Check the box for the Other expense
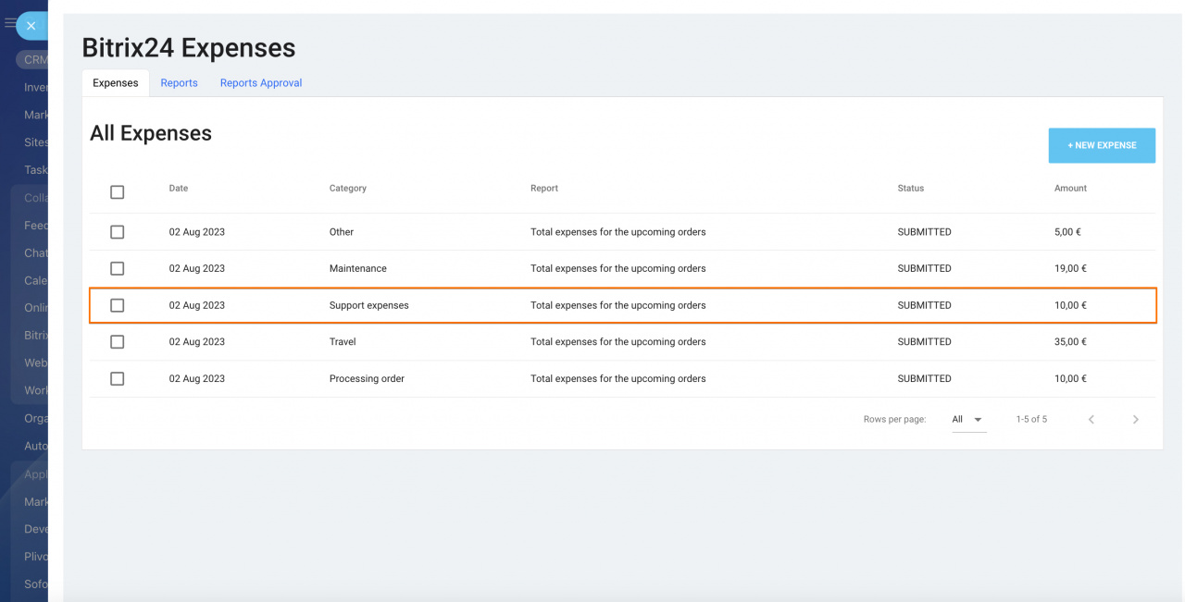This screenshot has width=1185, height=602. pyautogui.click(x=117, y=232)
